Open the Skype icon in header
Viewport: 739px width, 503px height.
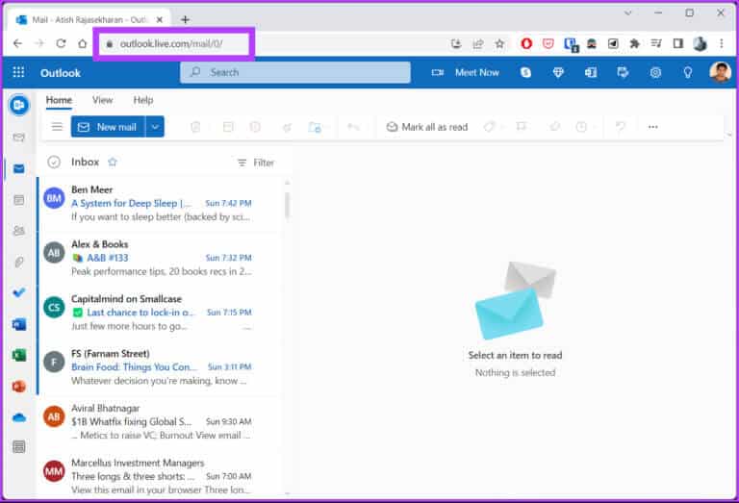coord(525,72)
